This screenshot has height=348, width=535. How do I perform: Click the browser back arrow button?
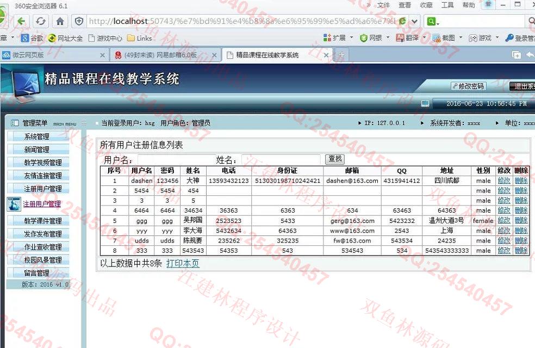(22, 21)
